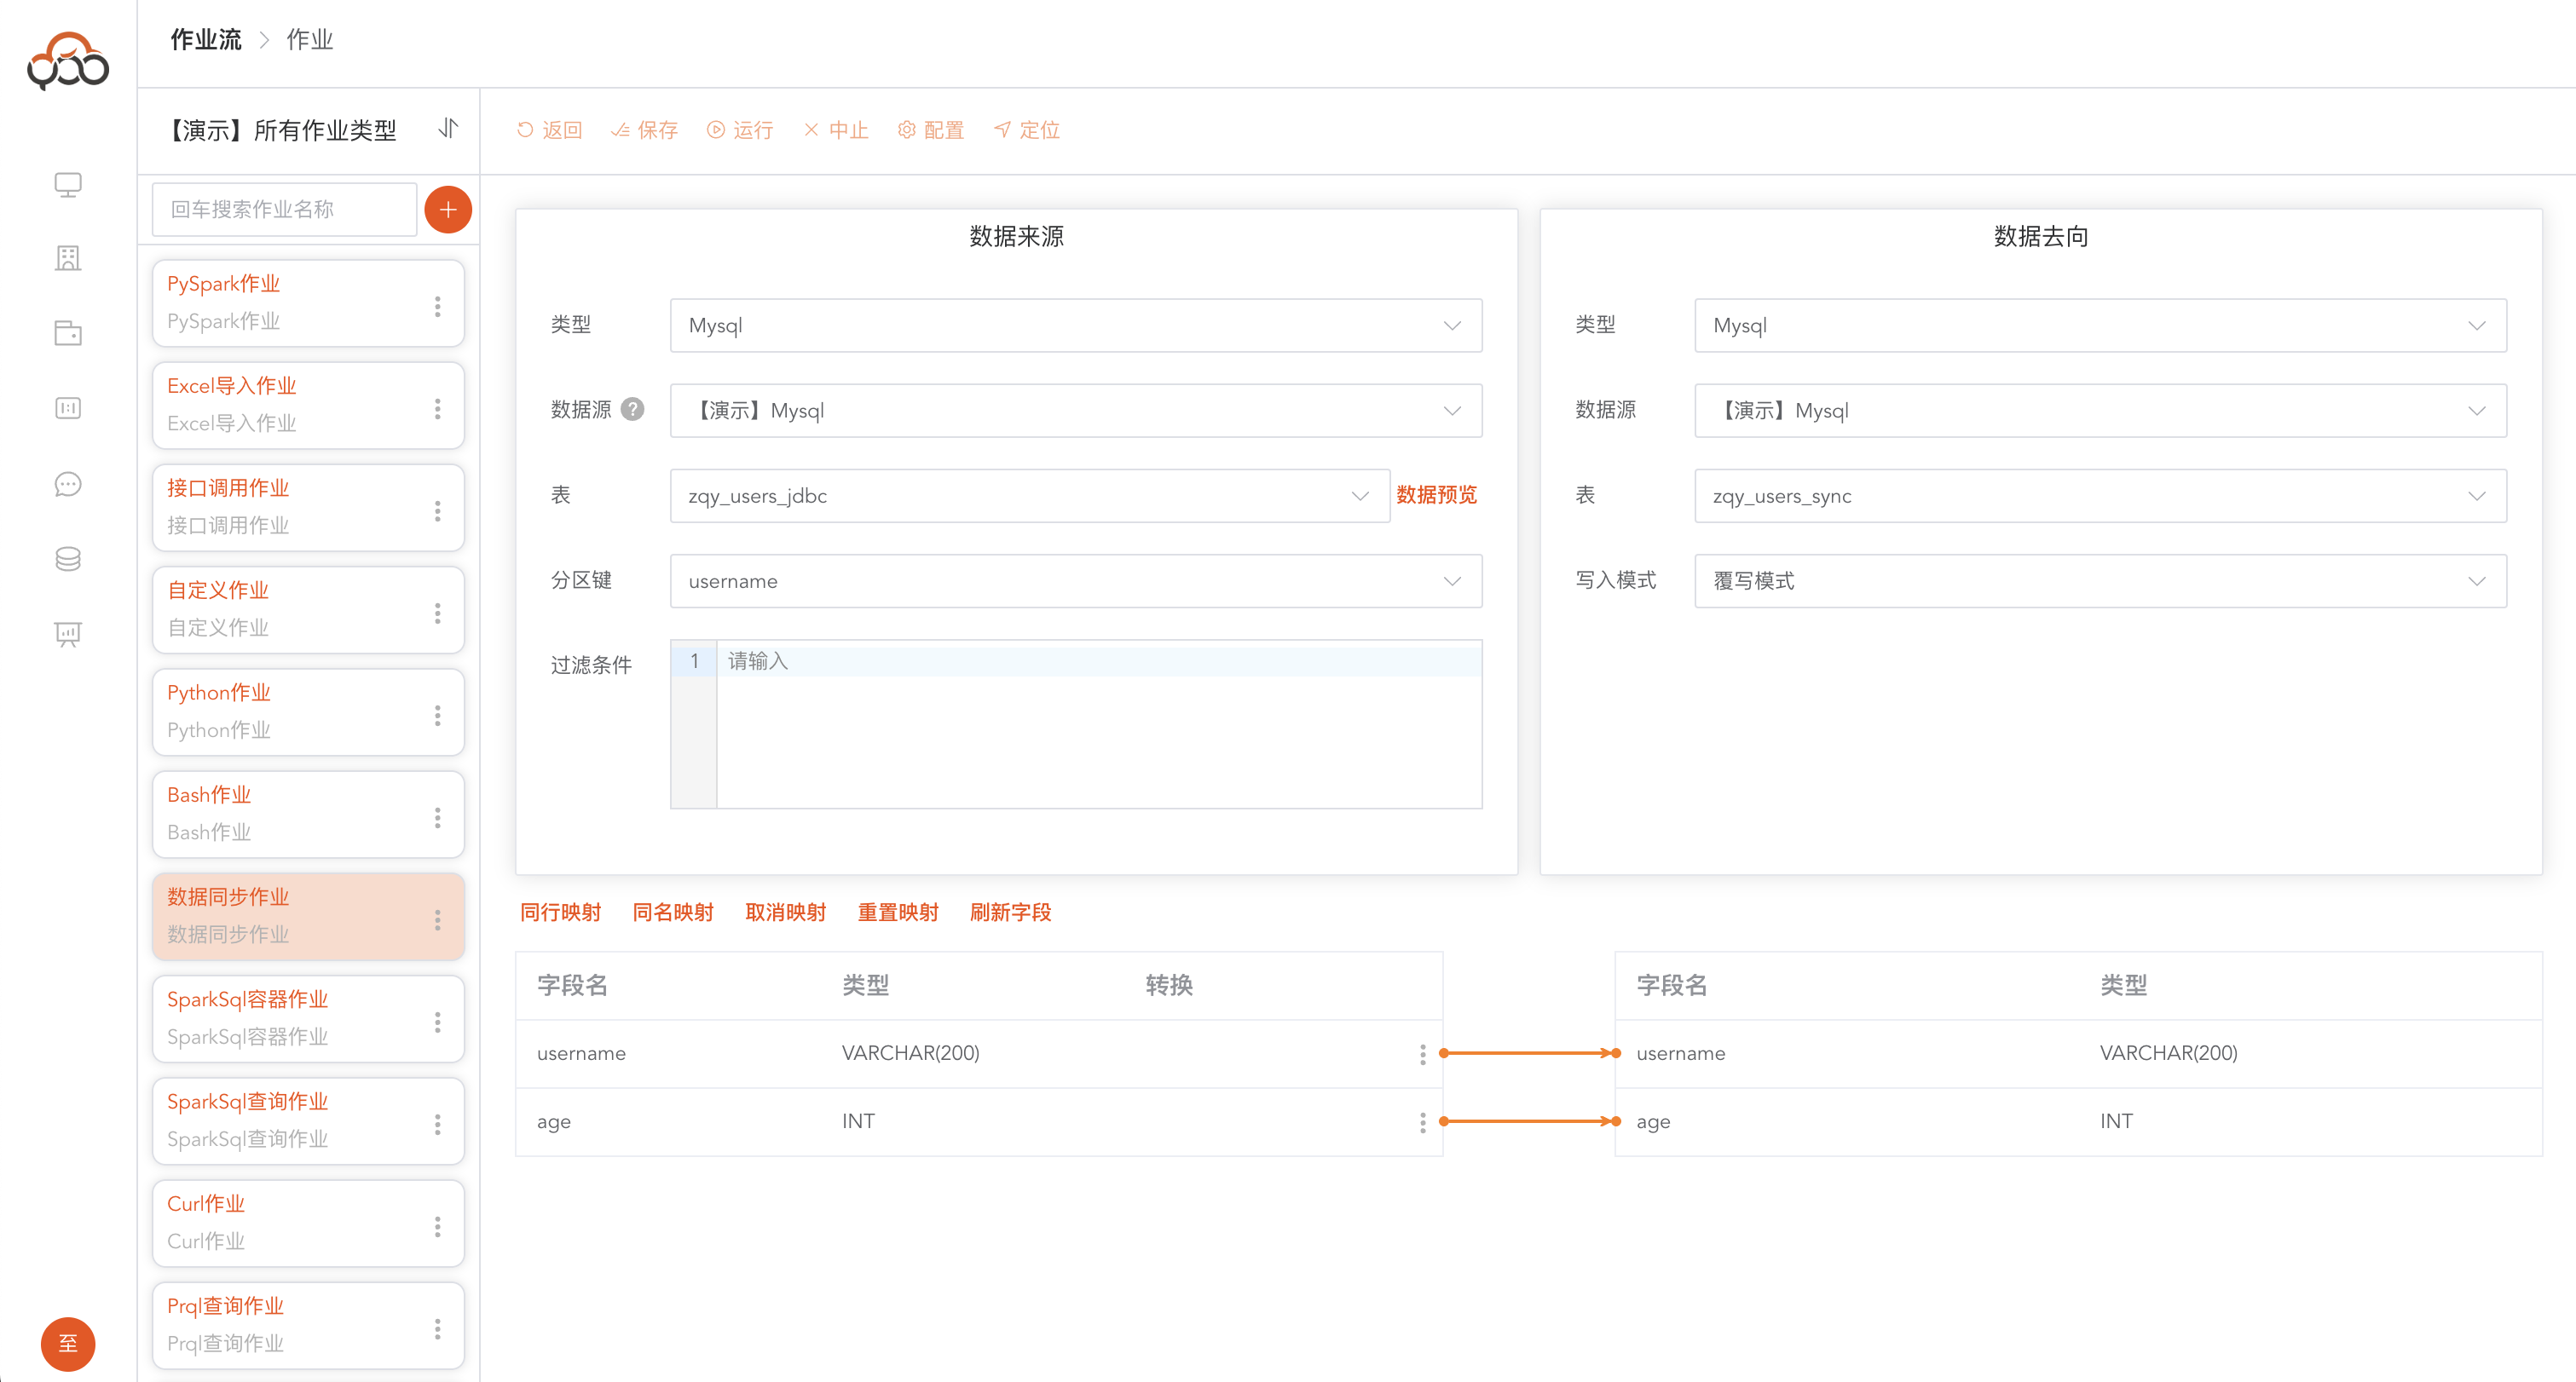Viewport: 2576px width, 1382px height.
Task: Open the username field row menu dots
Action: 1422,1053
